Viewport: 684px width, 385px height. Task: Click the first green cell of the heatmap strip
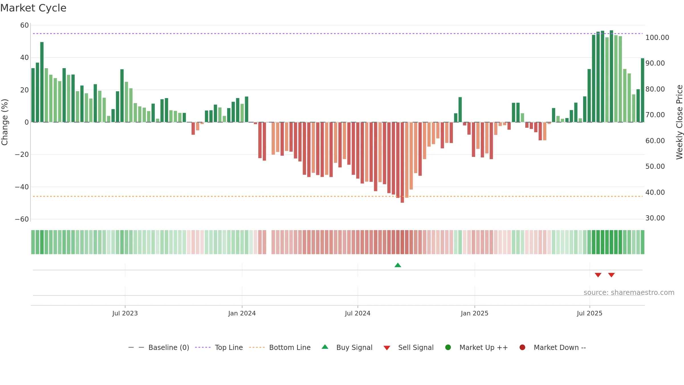tap(33, 242)
